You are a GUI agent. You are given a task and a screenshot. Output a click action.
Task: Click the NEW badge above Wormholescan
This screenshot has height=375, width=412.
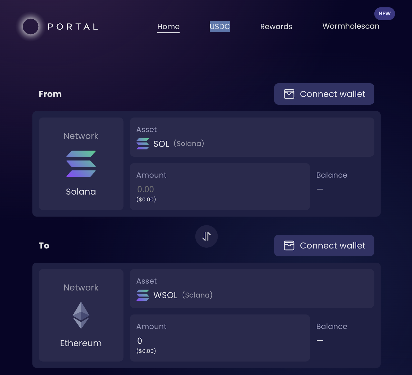coord(384,14)
